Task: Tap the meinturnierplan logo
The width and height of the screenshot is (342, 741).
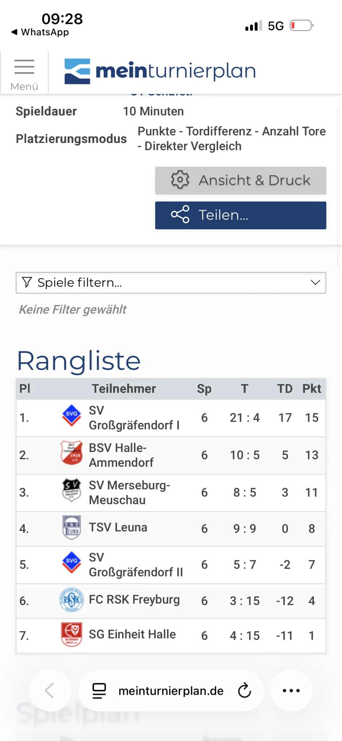Action: point(160,71)
